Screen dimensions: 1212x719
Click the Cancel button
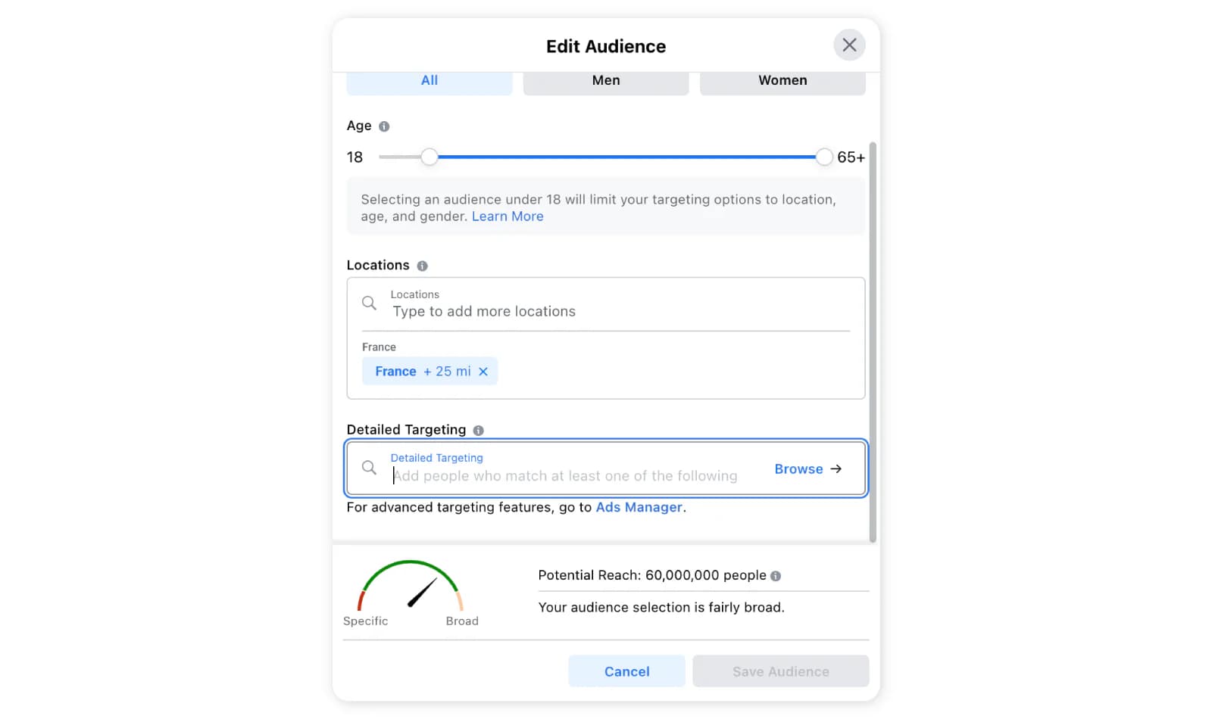point(626,671)
